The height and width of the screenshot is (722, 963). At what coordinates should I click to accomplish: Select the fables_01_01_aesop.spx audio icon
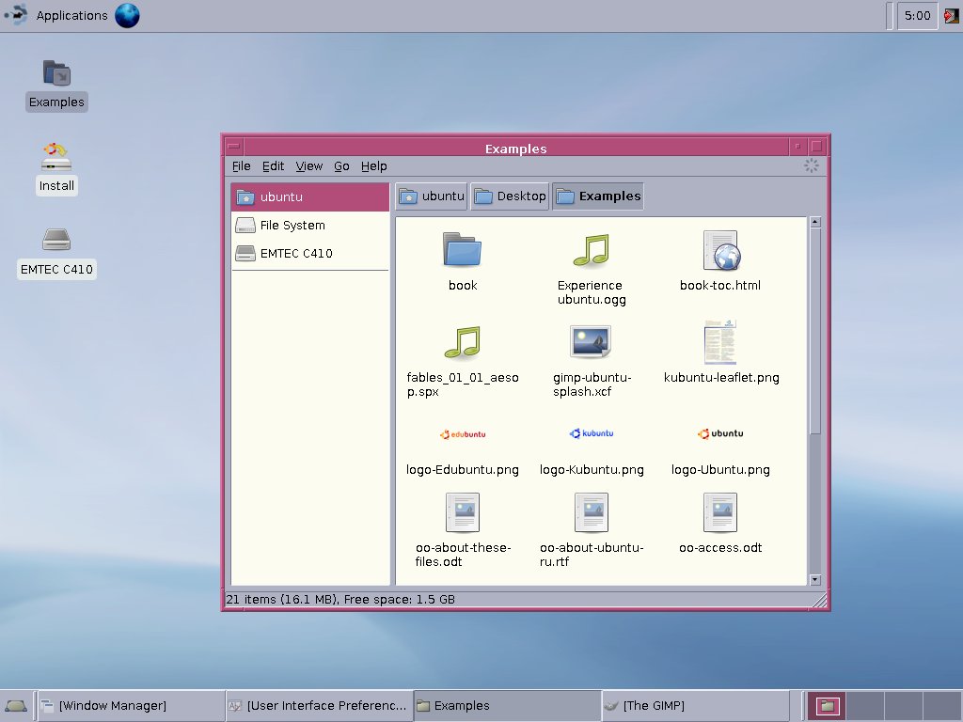click(462, 342)
